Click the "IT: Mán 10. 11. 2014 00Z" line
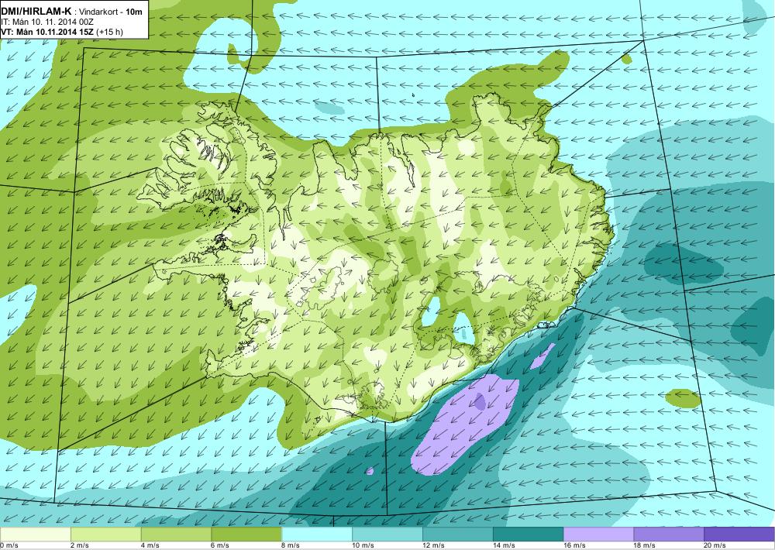 click(x=47, y=22)
